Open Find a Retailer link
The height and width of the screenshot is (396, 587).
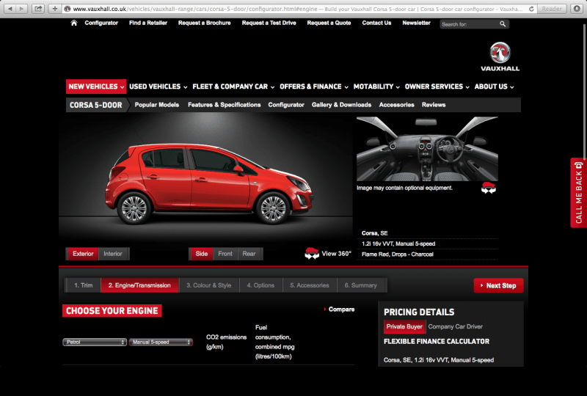(148, 23)
